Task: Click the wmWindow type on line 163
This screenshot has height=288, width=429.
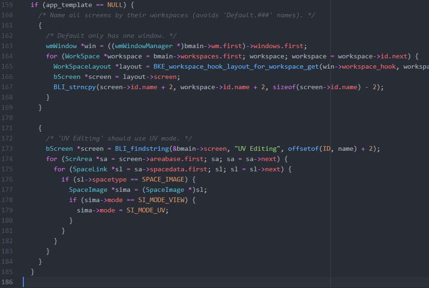Action: tap(61, 46)
